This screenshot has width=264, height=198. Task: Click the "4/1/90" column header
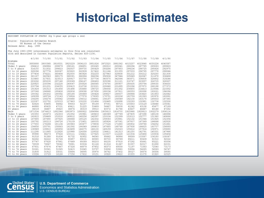point(166,59)
